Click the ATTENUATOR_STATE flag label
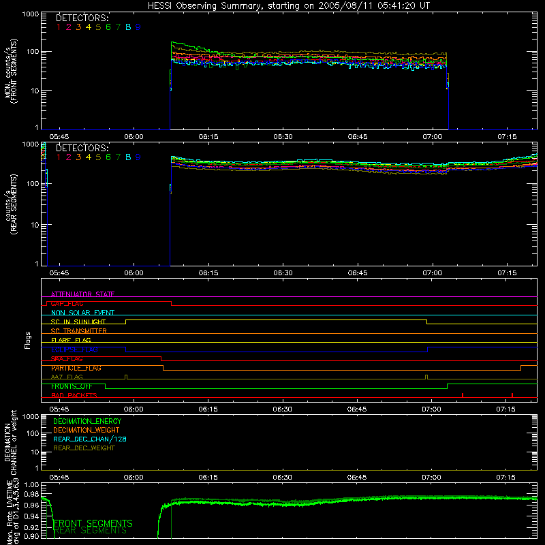Image resolution: width=545 pixels, height=545 pixels. pos(82,294)
